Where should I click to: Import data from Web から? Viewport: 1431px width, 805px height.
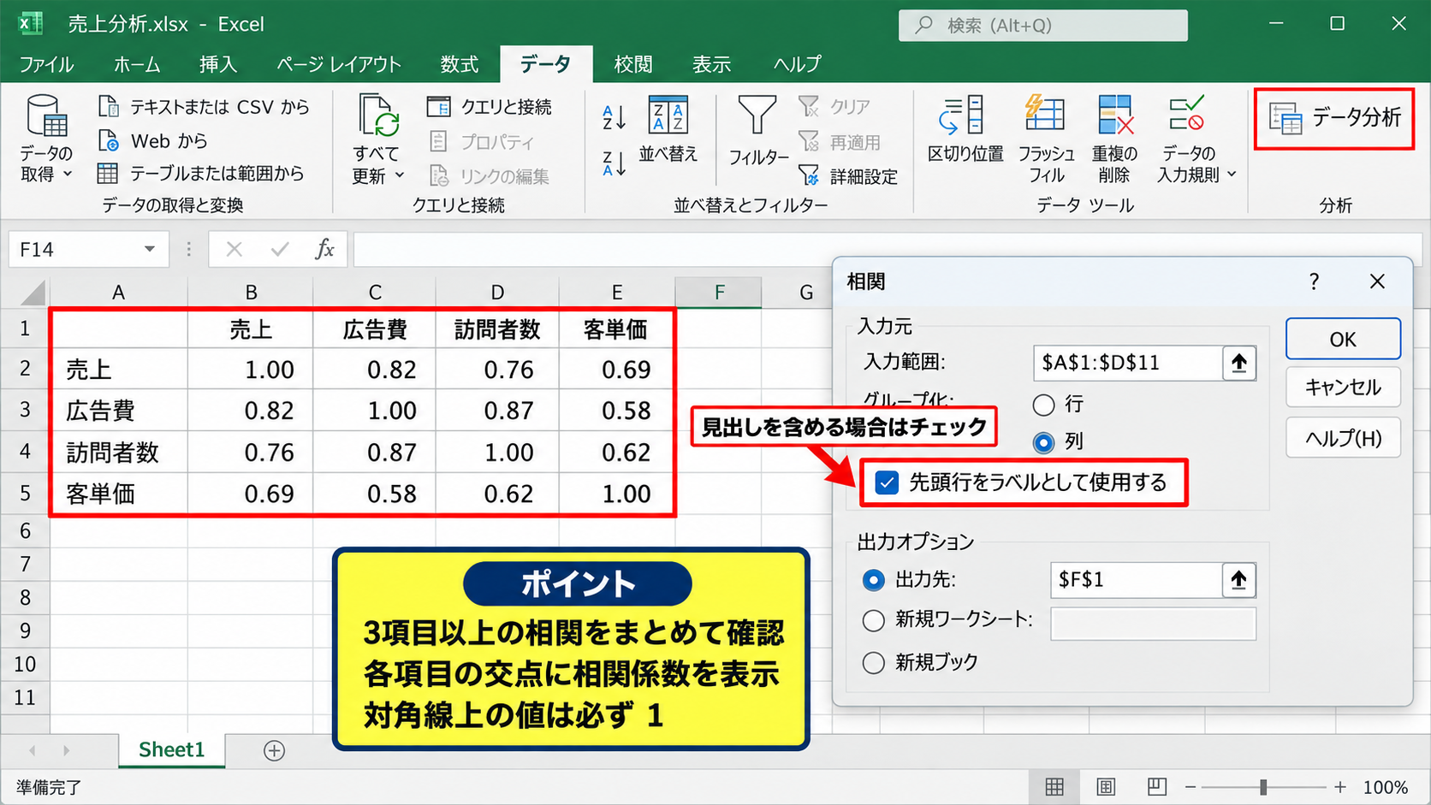click(x=152, y=140)
